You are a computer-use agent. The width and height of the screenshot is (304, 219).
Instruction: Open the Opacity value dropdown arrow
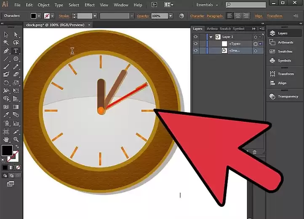point(171,16)
